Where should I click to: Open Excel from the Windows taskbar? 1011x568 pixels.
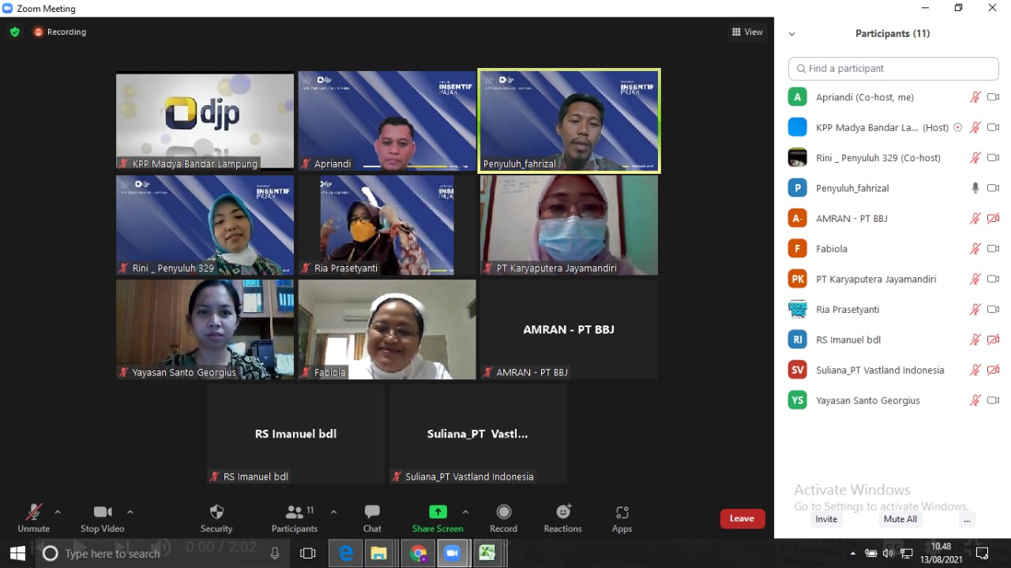point(487,553)
